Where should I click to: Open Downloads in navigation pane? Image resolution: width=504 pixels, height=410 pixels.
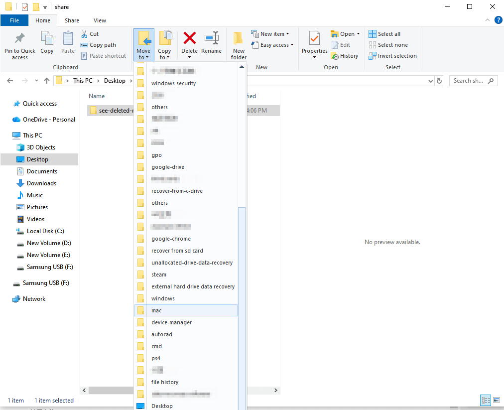42,183
